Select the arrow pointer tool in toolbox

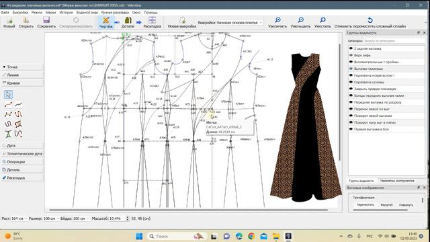(8, 95)
